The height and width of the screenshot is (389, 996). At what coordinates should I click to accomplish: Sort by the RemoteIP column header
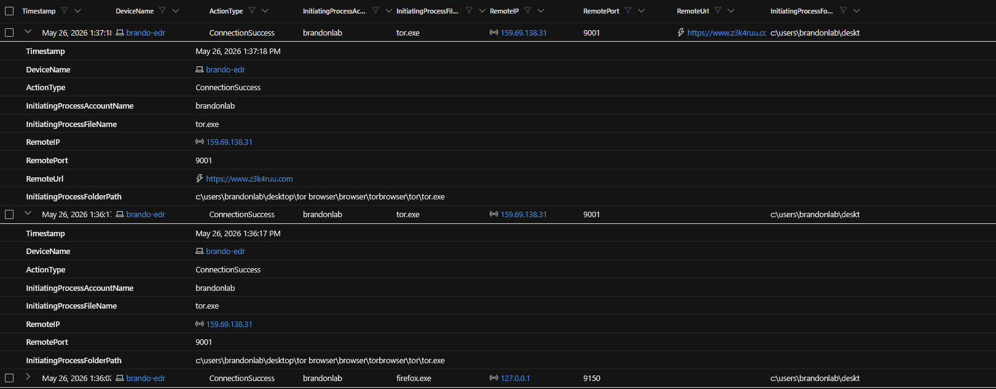pyautogui.click(x=504, y=11)
